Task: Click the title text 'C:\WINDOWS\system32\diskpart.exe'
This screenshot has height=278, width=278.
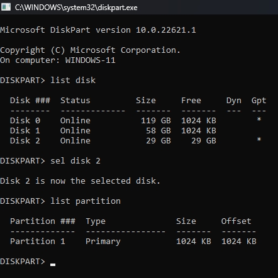Action: 76,8
